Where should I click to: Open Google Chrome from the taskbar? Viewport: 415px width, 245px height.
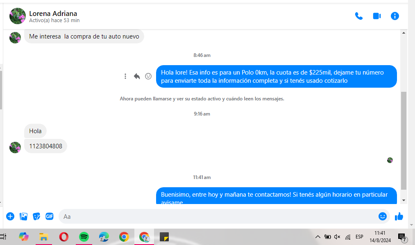click(124, 237)
